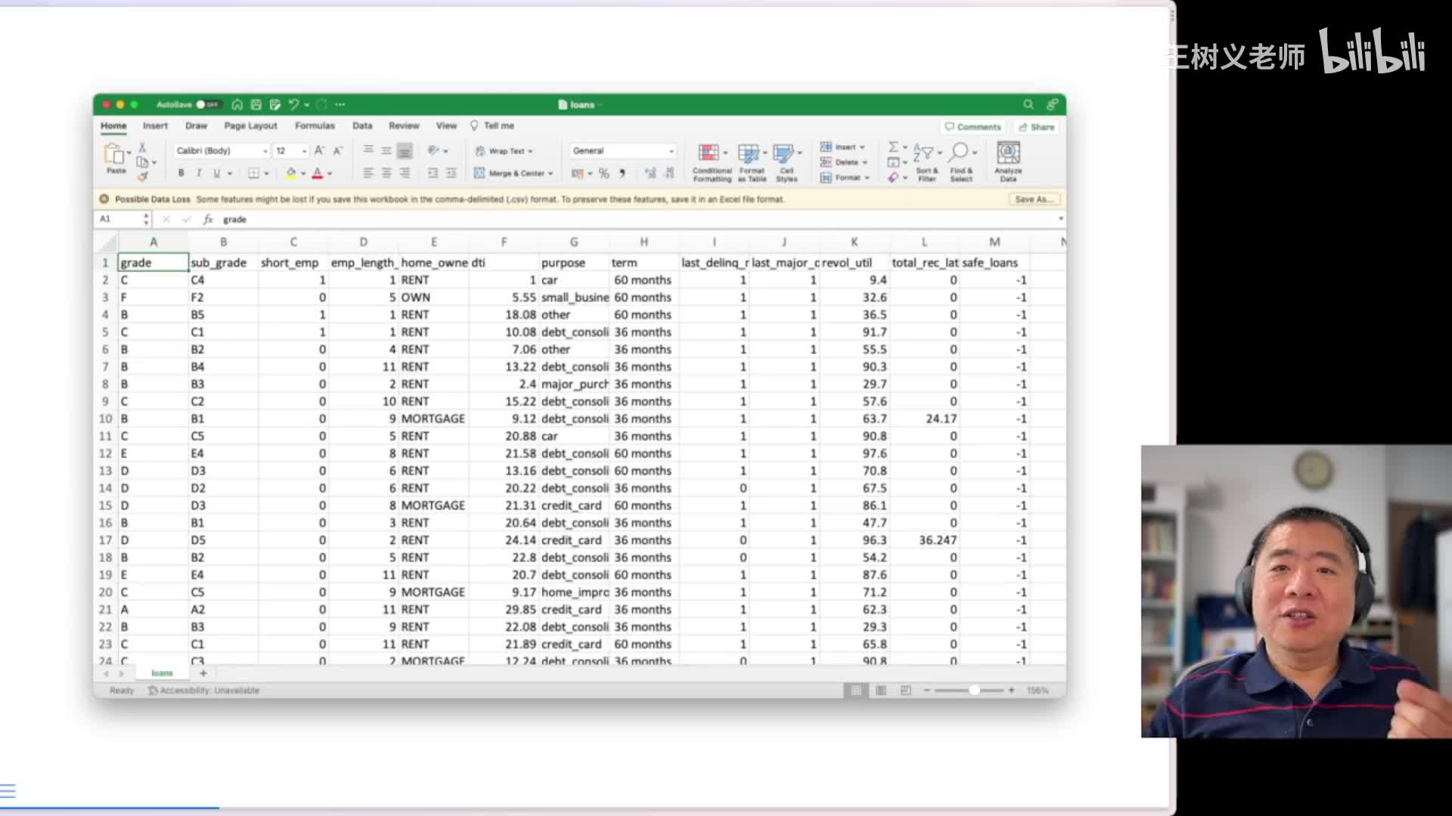Toggle the AutoSave switch
This screenshot has height=816, width=1452.
[207, 104]
